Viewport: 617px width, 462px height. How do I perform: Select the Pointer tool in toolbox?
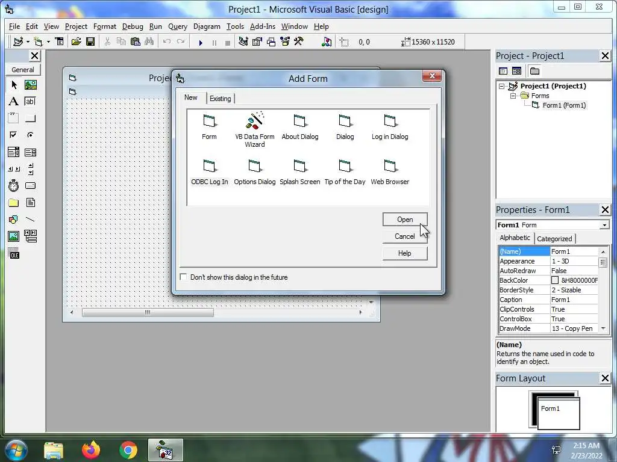14,85
